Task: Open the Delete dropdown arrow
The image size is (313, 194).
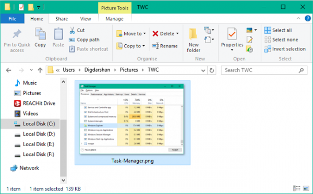Action: (177, 34)
